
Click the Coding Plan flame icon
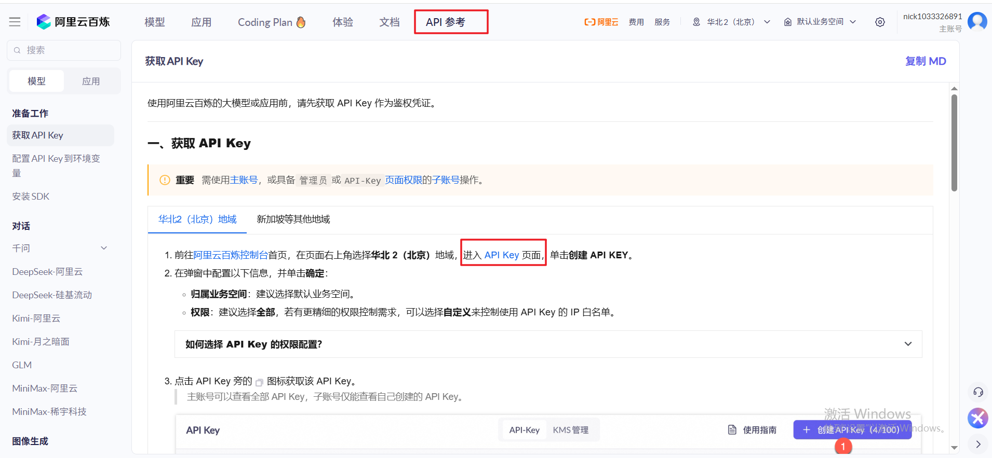point(301,22)
